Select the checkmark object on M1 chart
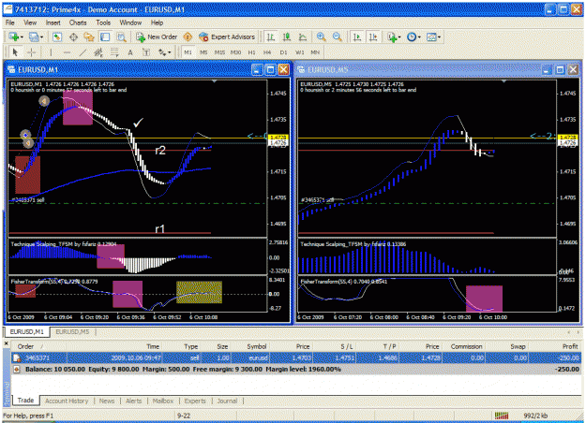The image size is (586, 423). (138, 123)
